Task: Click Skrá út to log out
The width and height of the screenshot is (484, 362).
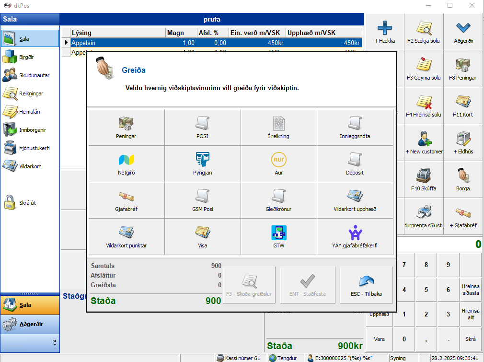Action: pyautogui.click(x=27, y=203)
